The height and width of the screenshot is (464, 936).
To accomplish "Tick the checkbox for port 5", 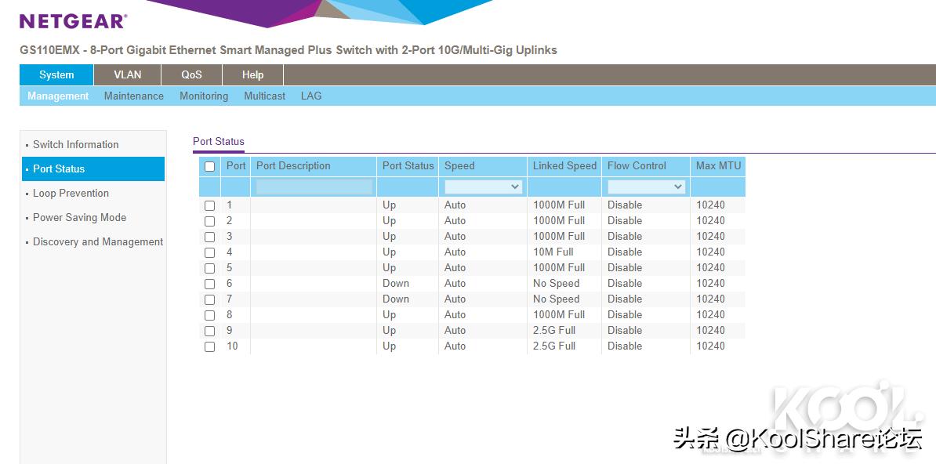I will [x=209, y=268].
